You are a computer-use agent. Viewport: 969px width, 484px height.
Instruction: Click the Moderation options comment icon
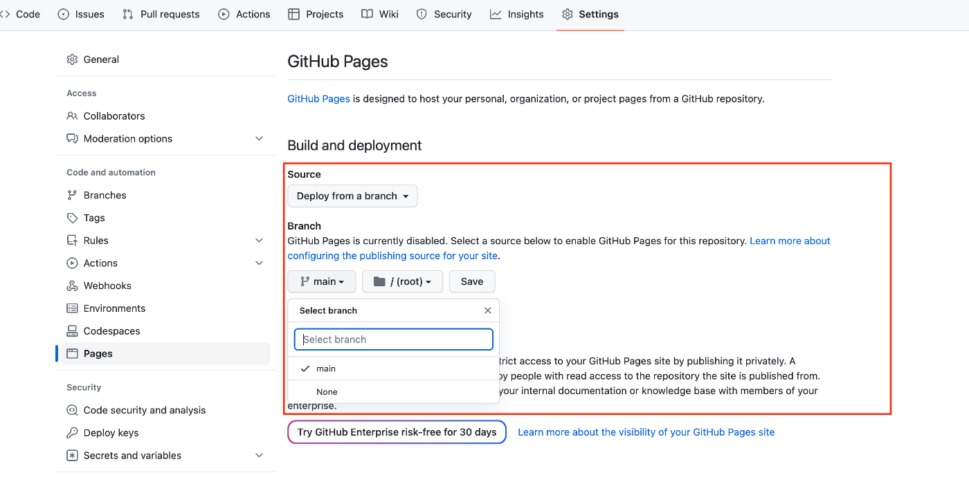point(72,138)
